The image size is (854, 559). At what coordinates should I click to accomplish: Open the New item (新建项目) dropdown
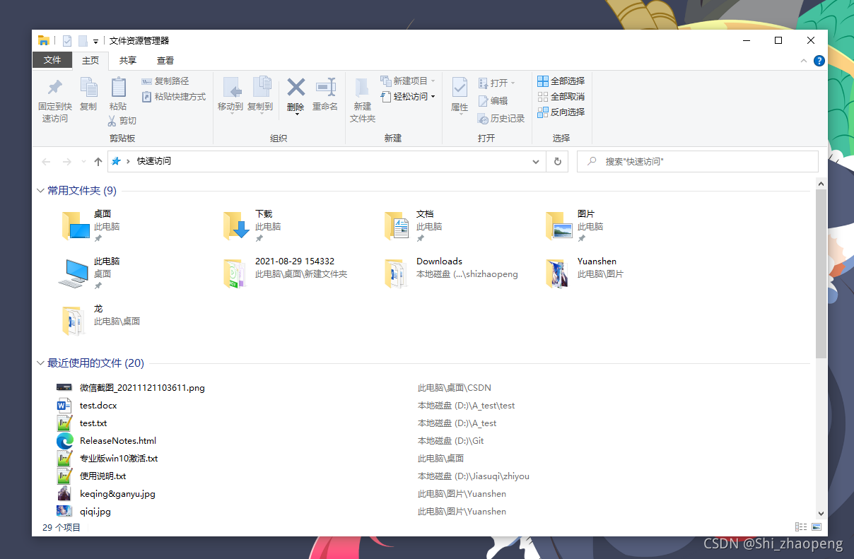[x=408, y=81]
